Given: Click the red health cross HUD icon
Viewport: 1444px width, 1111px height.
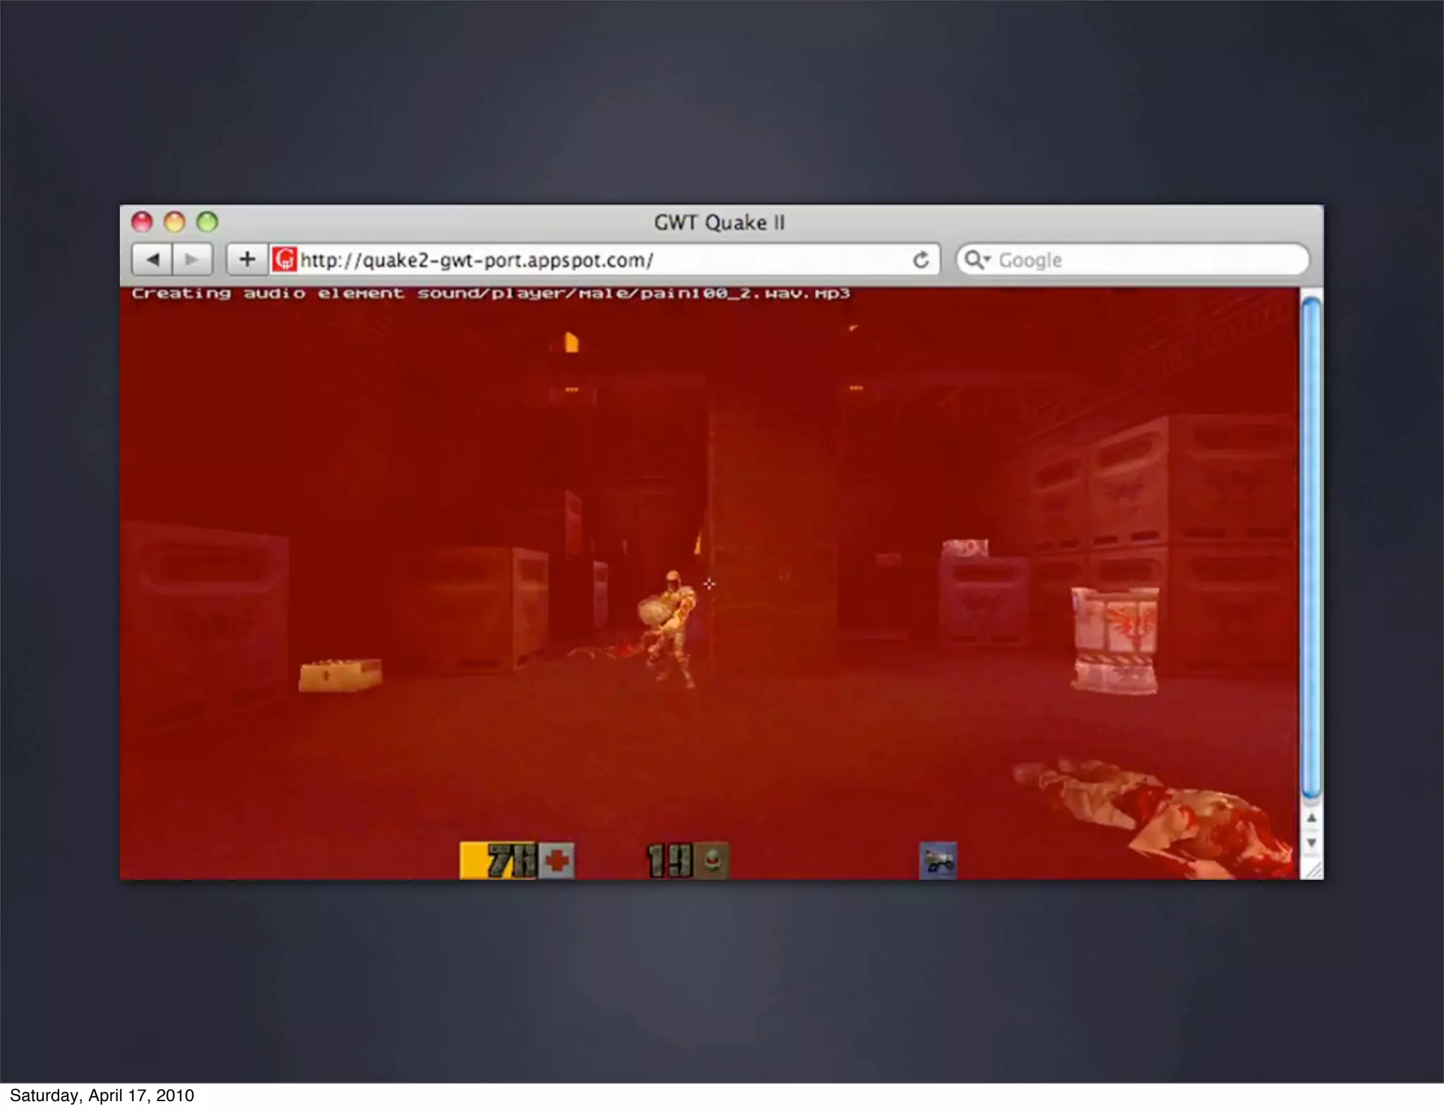Looking at the screenshot, I should [x=557, y=861].
